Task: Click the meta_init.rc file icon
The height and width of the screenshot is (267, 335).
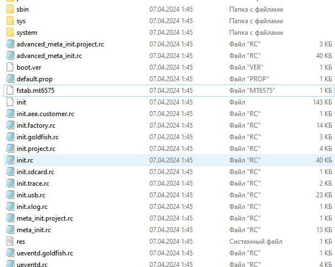Action: (10, 229)
